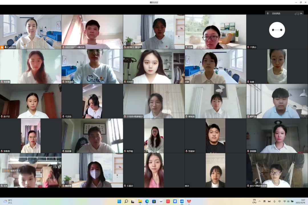Expand the hidden system tray icons chevron
Screen dimensions: 308x205
259,202
